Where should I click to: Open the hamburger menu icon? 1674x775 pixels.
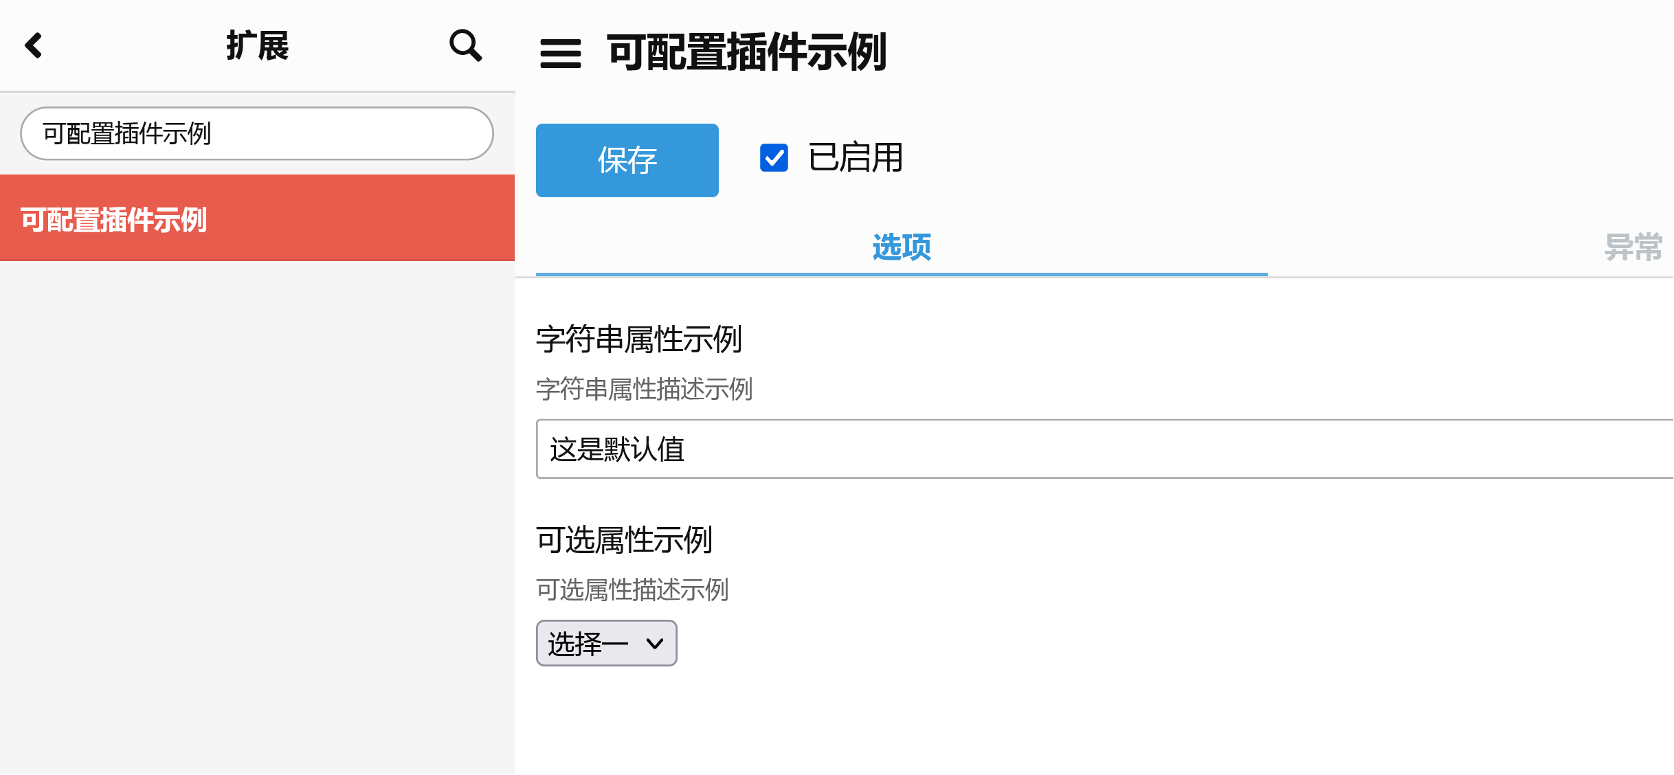click(x=560, y=54)
